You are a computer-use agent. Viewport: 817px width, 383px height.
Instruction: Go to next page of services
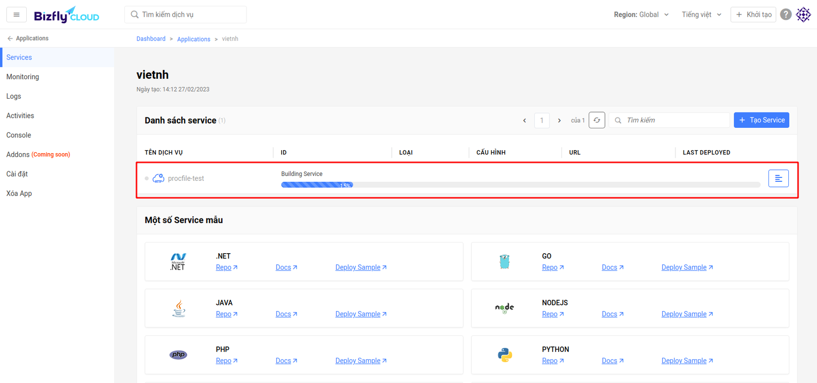point(560,120)
